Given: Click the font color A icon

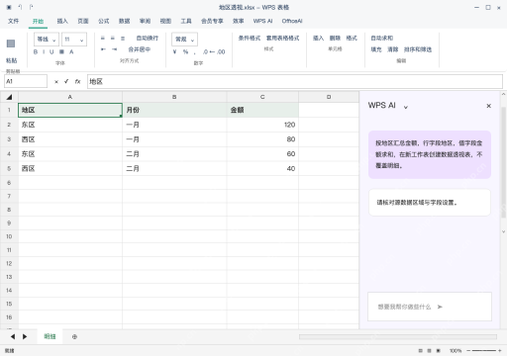Looking at the screenshot, I should coord(71,51).
